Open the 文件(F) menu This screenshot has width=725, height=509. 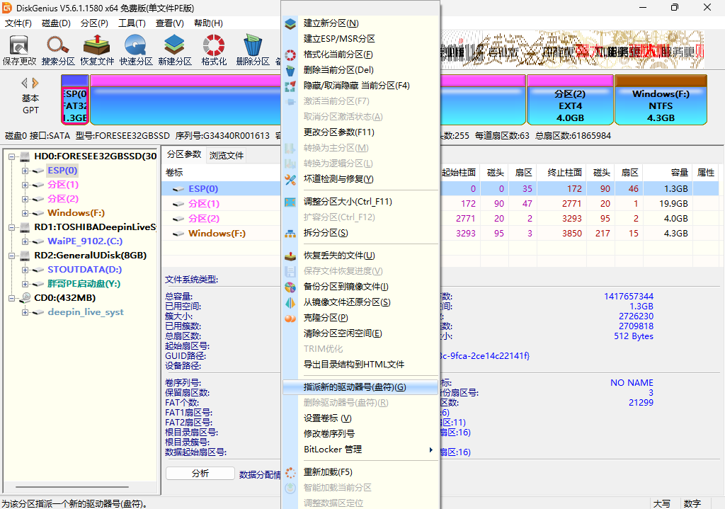(18, 23)
